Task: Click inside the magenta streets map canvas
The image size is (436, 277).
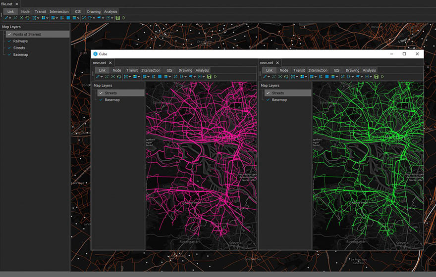Action: point(201,165)
